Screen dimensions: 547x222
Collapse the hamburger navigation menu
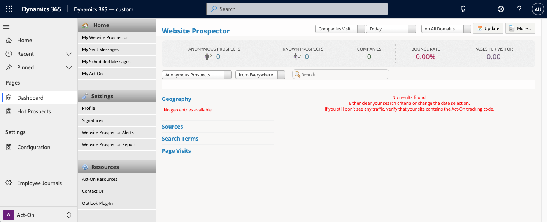point(6,27)
